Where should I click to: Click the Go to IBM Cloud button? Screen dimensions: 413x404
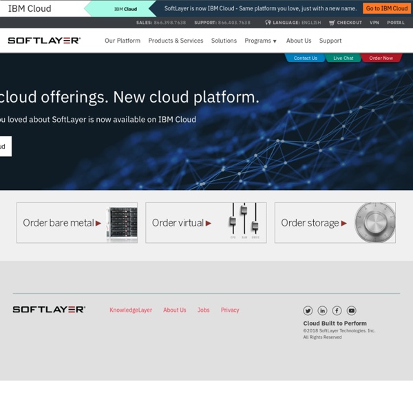pyautogui.click(x=387, y=8)
